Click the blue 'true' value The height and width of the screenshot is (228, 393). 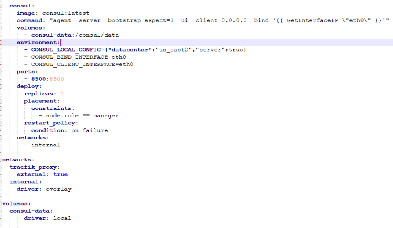[61, 174]
